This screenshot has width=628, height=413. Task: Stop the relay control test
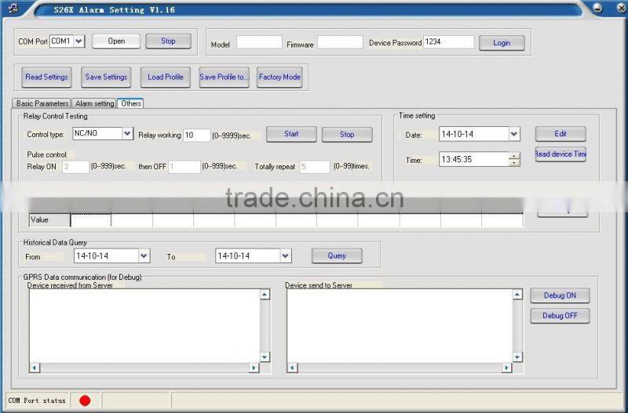347,135
